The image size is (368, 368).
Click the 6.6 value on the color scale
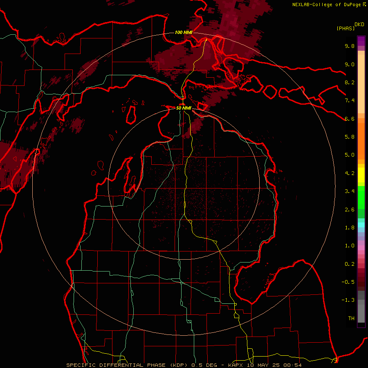350,119
